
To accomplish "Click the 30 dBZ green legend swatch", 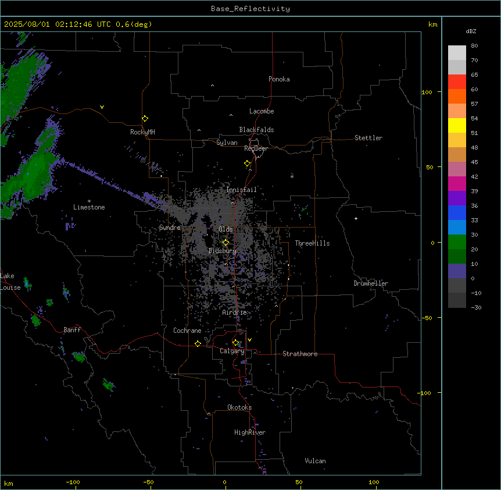I will point(457,242).
